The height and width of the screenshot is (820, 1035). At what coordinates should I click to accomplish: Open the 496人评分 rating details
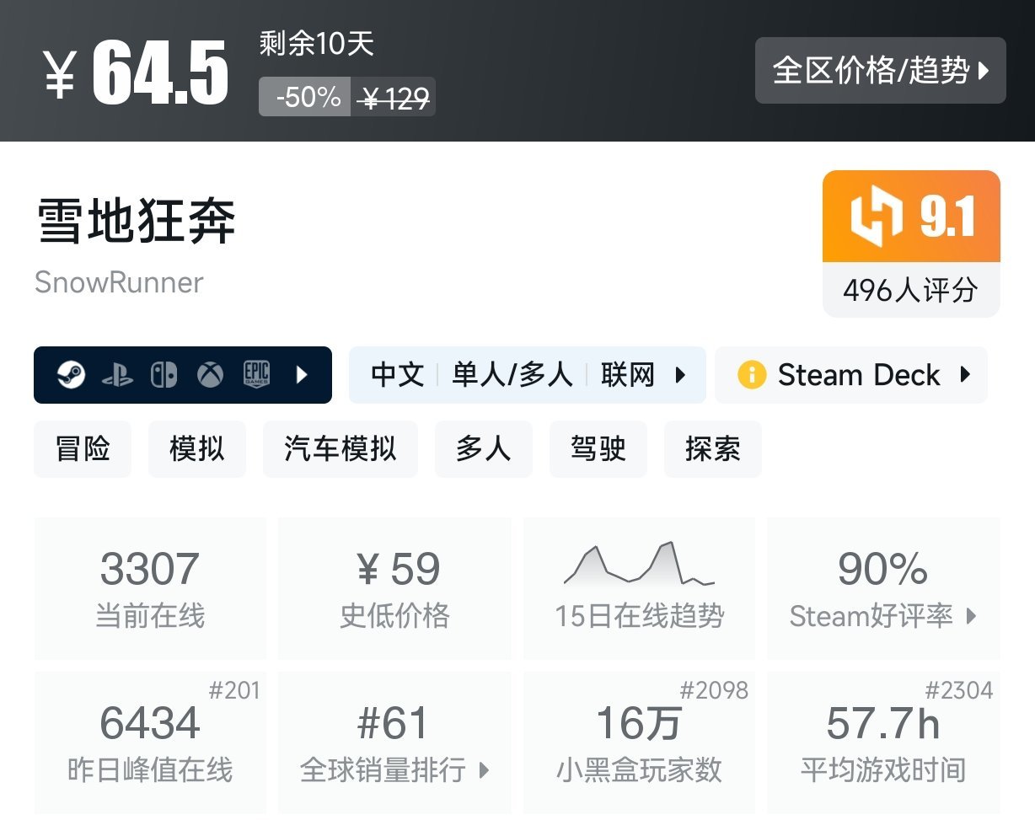coord(910,292)
